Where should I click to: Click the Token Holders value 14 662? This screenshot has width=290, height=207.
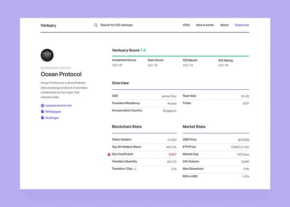(172, 140)
